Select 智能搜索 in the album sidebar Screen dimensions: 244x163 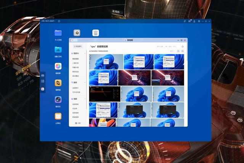[75, 59]
